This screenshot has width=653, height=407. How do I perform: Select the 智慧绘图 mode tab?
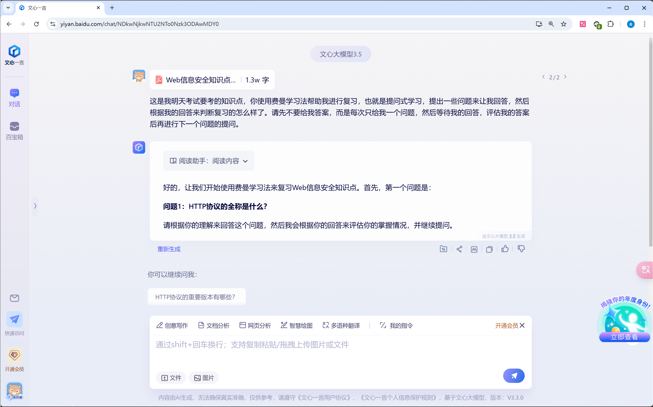296,325
